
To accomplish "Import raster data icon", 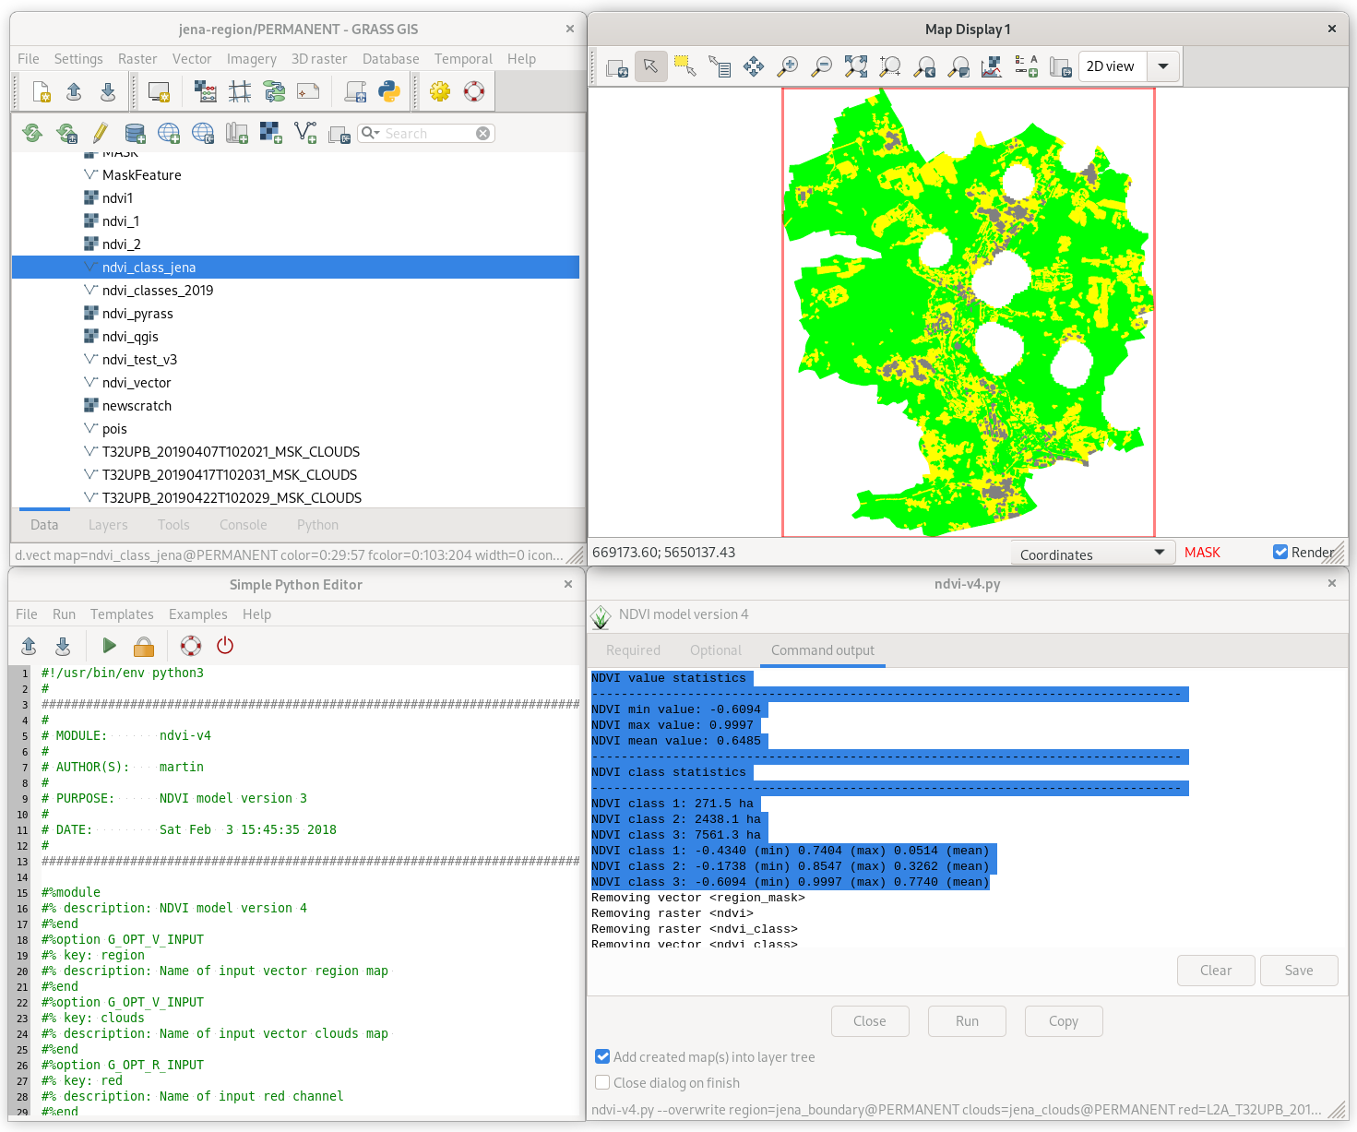I will click(271, 133).
